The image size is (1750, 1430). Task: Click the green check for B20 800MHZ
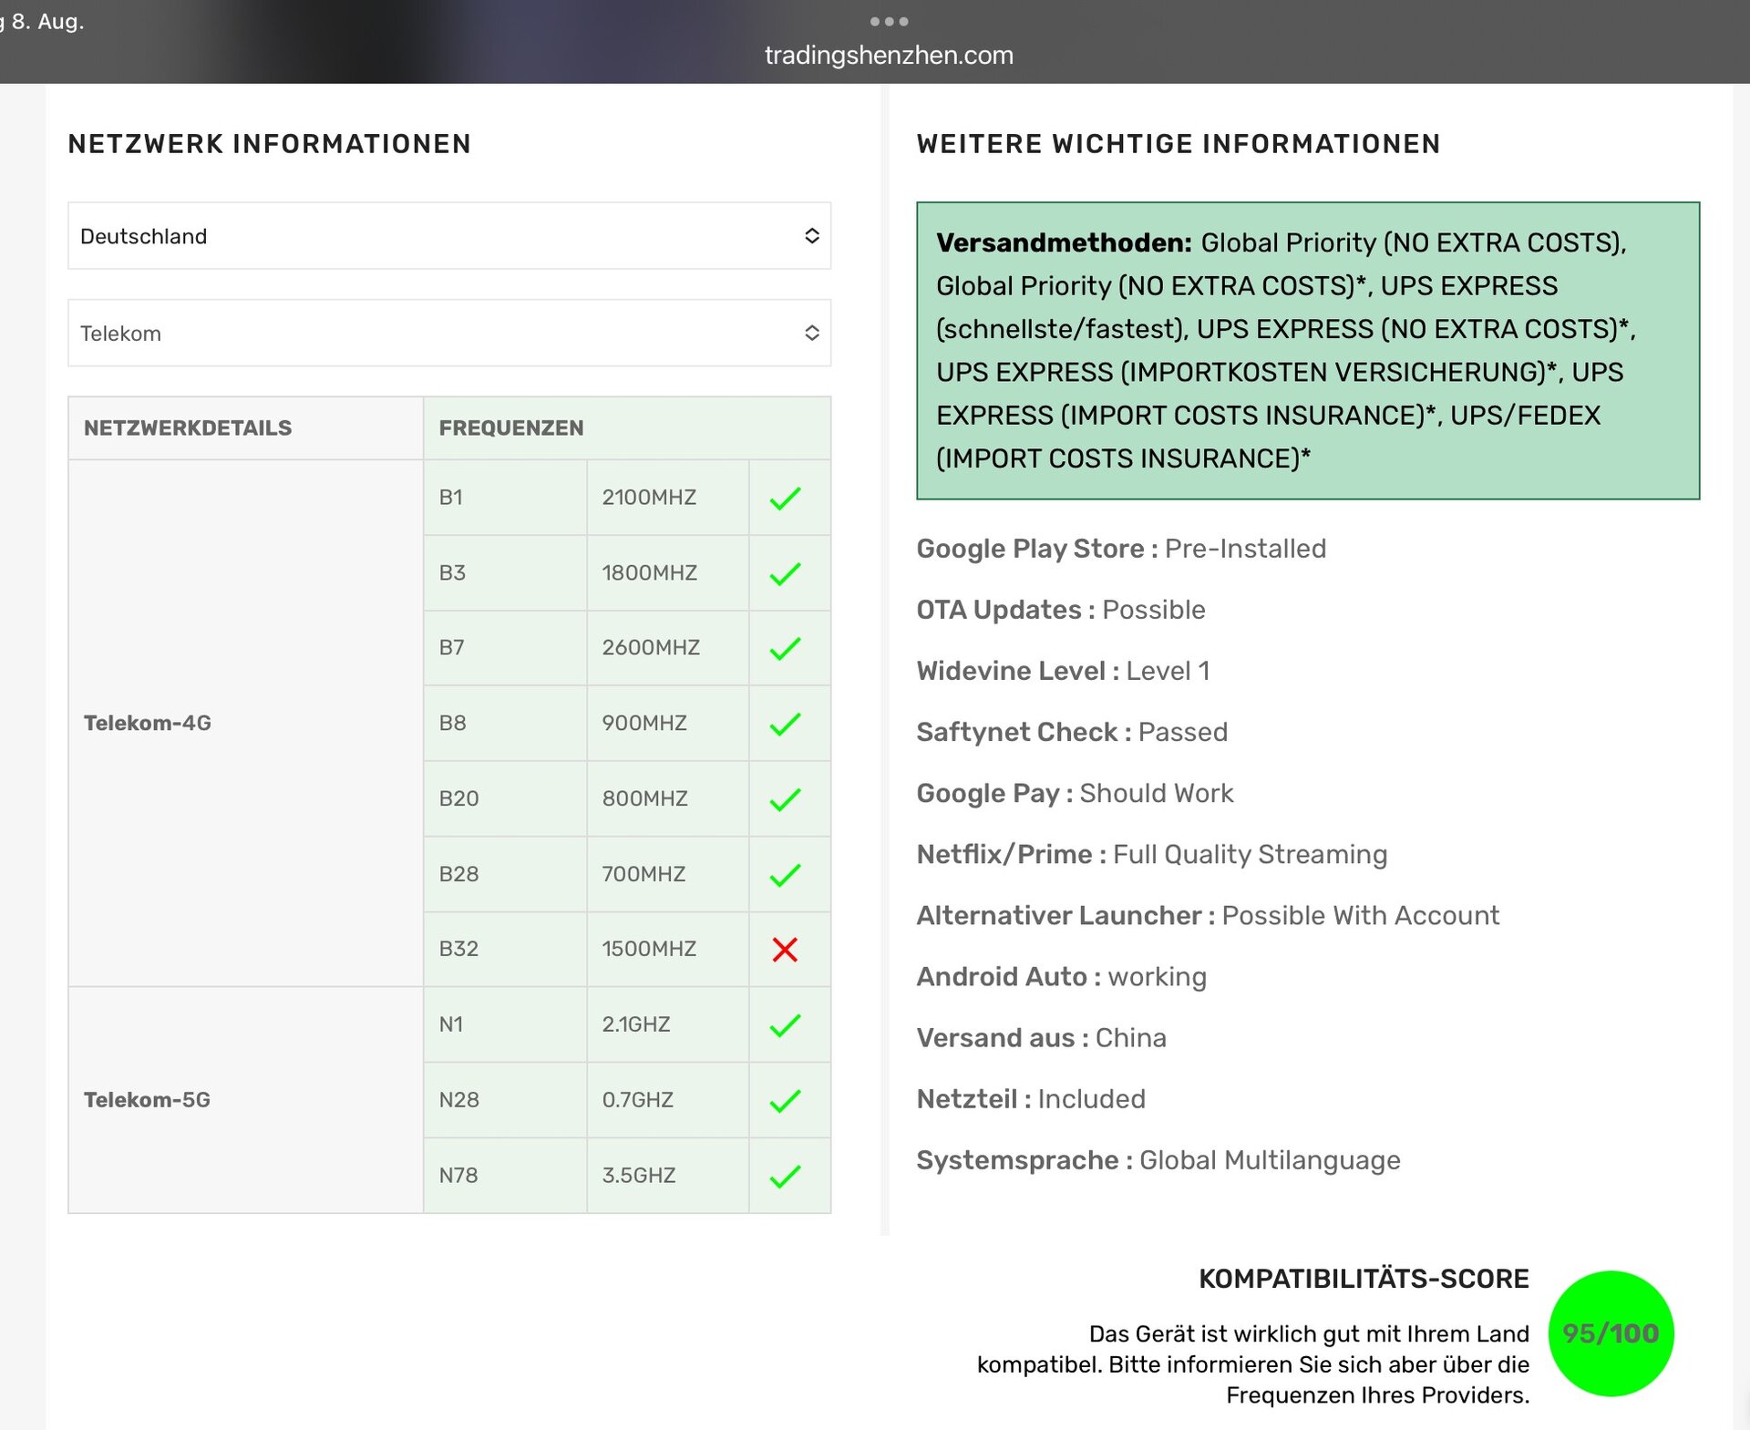pos(785,800)
